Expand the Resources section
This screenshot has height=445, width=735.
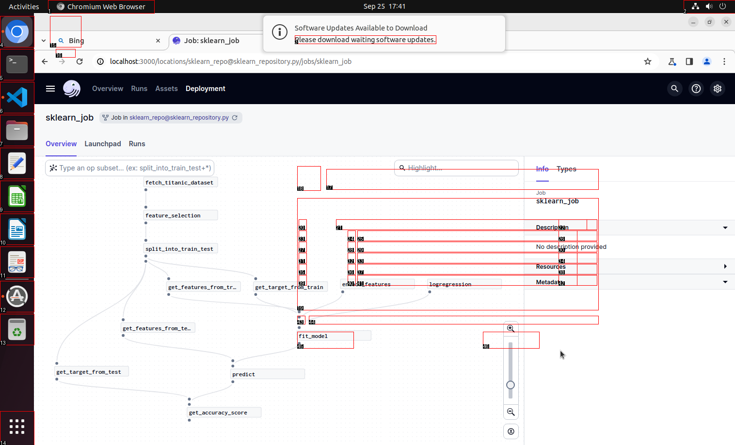pos(725,267)
